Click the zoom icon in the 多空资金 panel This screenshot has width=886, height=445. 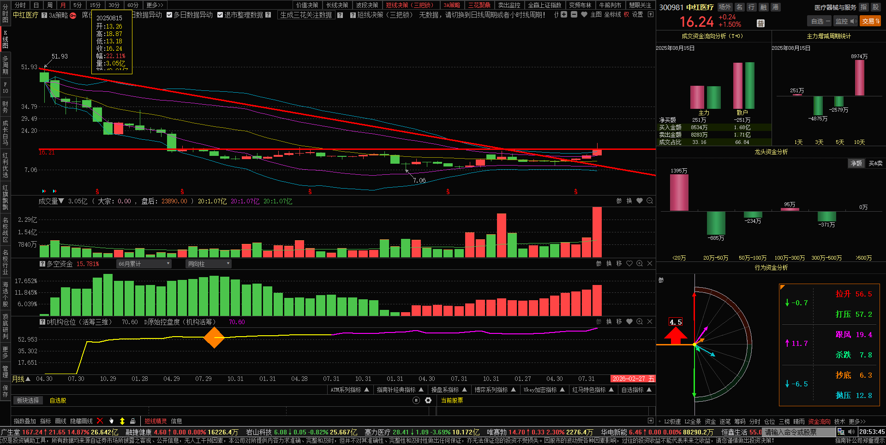[x=640, y=263]
